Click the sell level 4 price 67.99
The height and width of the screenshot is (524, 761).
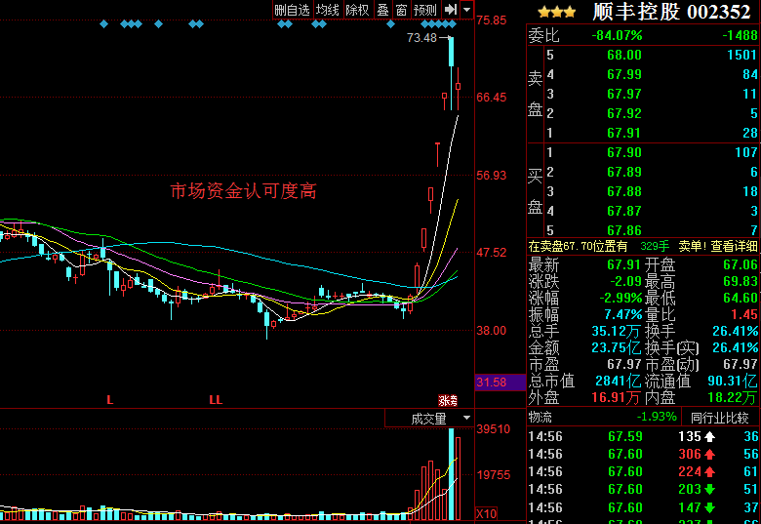[624, 74]
